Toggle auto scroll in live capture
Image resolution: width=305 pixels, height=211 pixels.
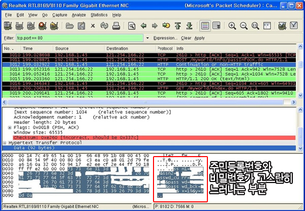(218, 25)
